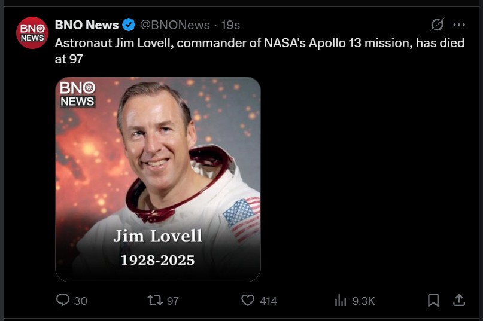Open the view analytics bar chart icon
Screen dimensions: 483x321
tap(341, 301)
